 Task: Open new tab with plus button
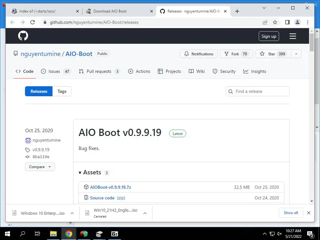click(237, 11)
